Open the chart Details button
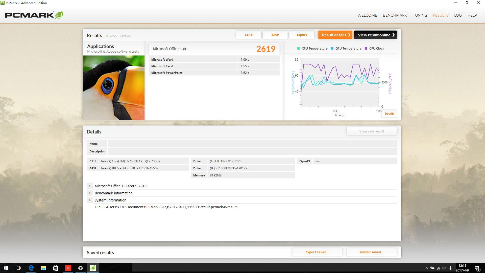 coord(389,114)
